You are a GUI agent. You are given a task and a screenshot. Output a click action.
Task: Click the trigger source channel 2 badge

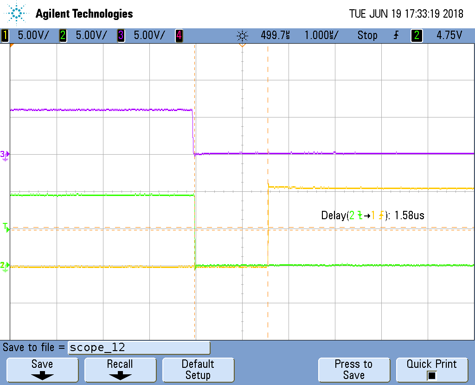tap(417, 35)
